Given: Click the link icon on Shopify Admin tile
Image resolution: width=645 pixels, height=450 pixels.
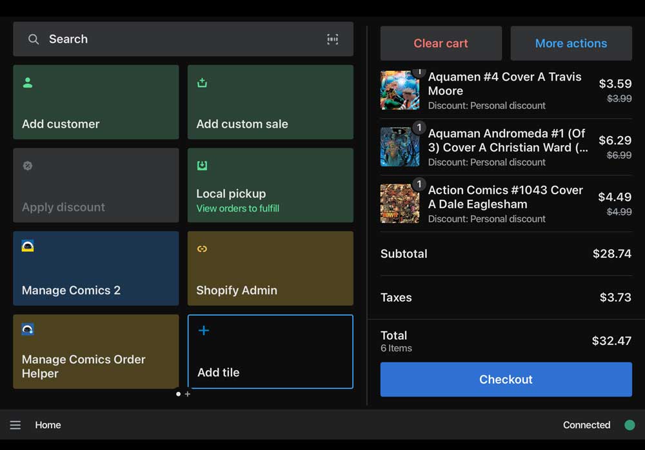Looking at the screenshot, I should (x=202, y=249).
